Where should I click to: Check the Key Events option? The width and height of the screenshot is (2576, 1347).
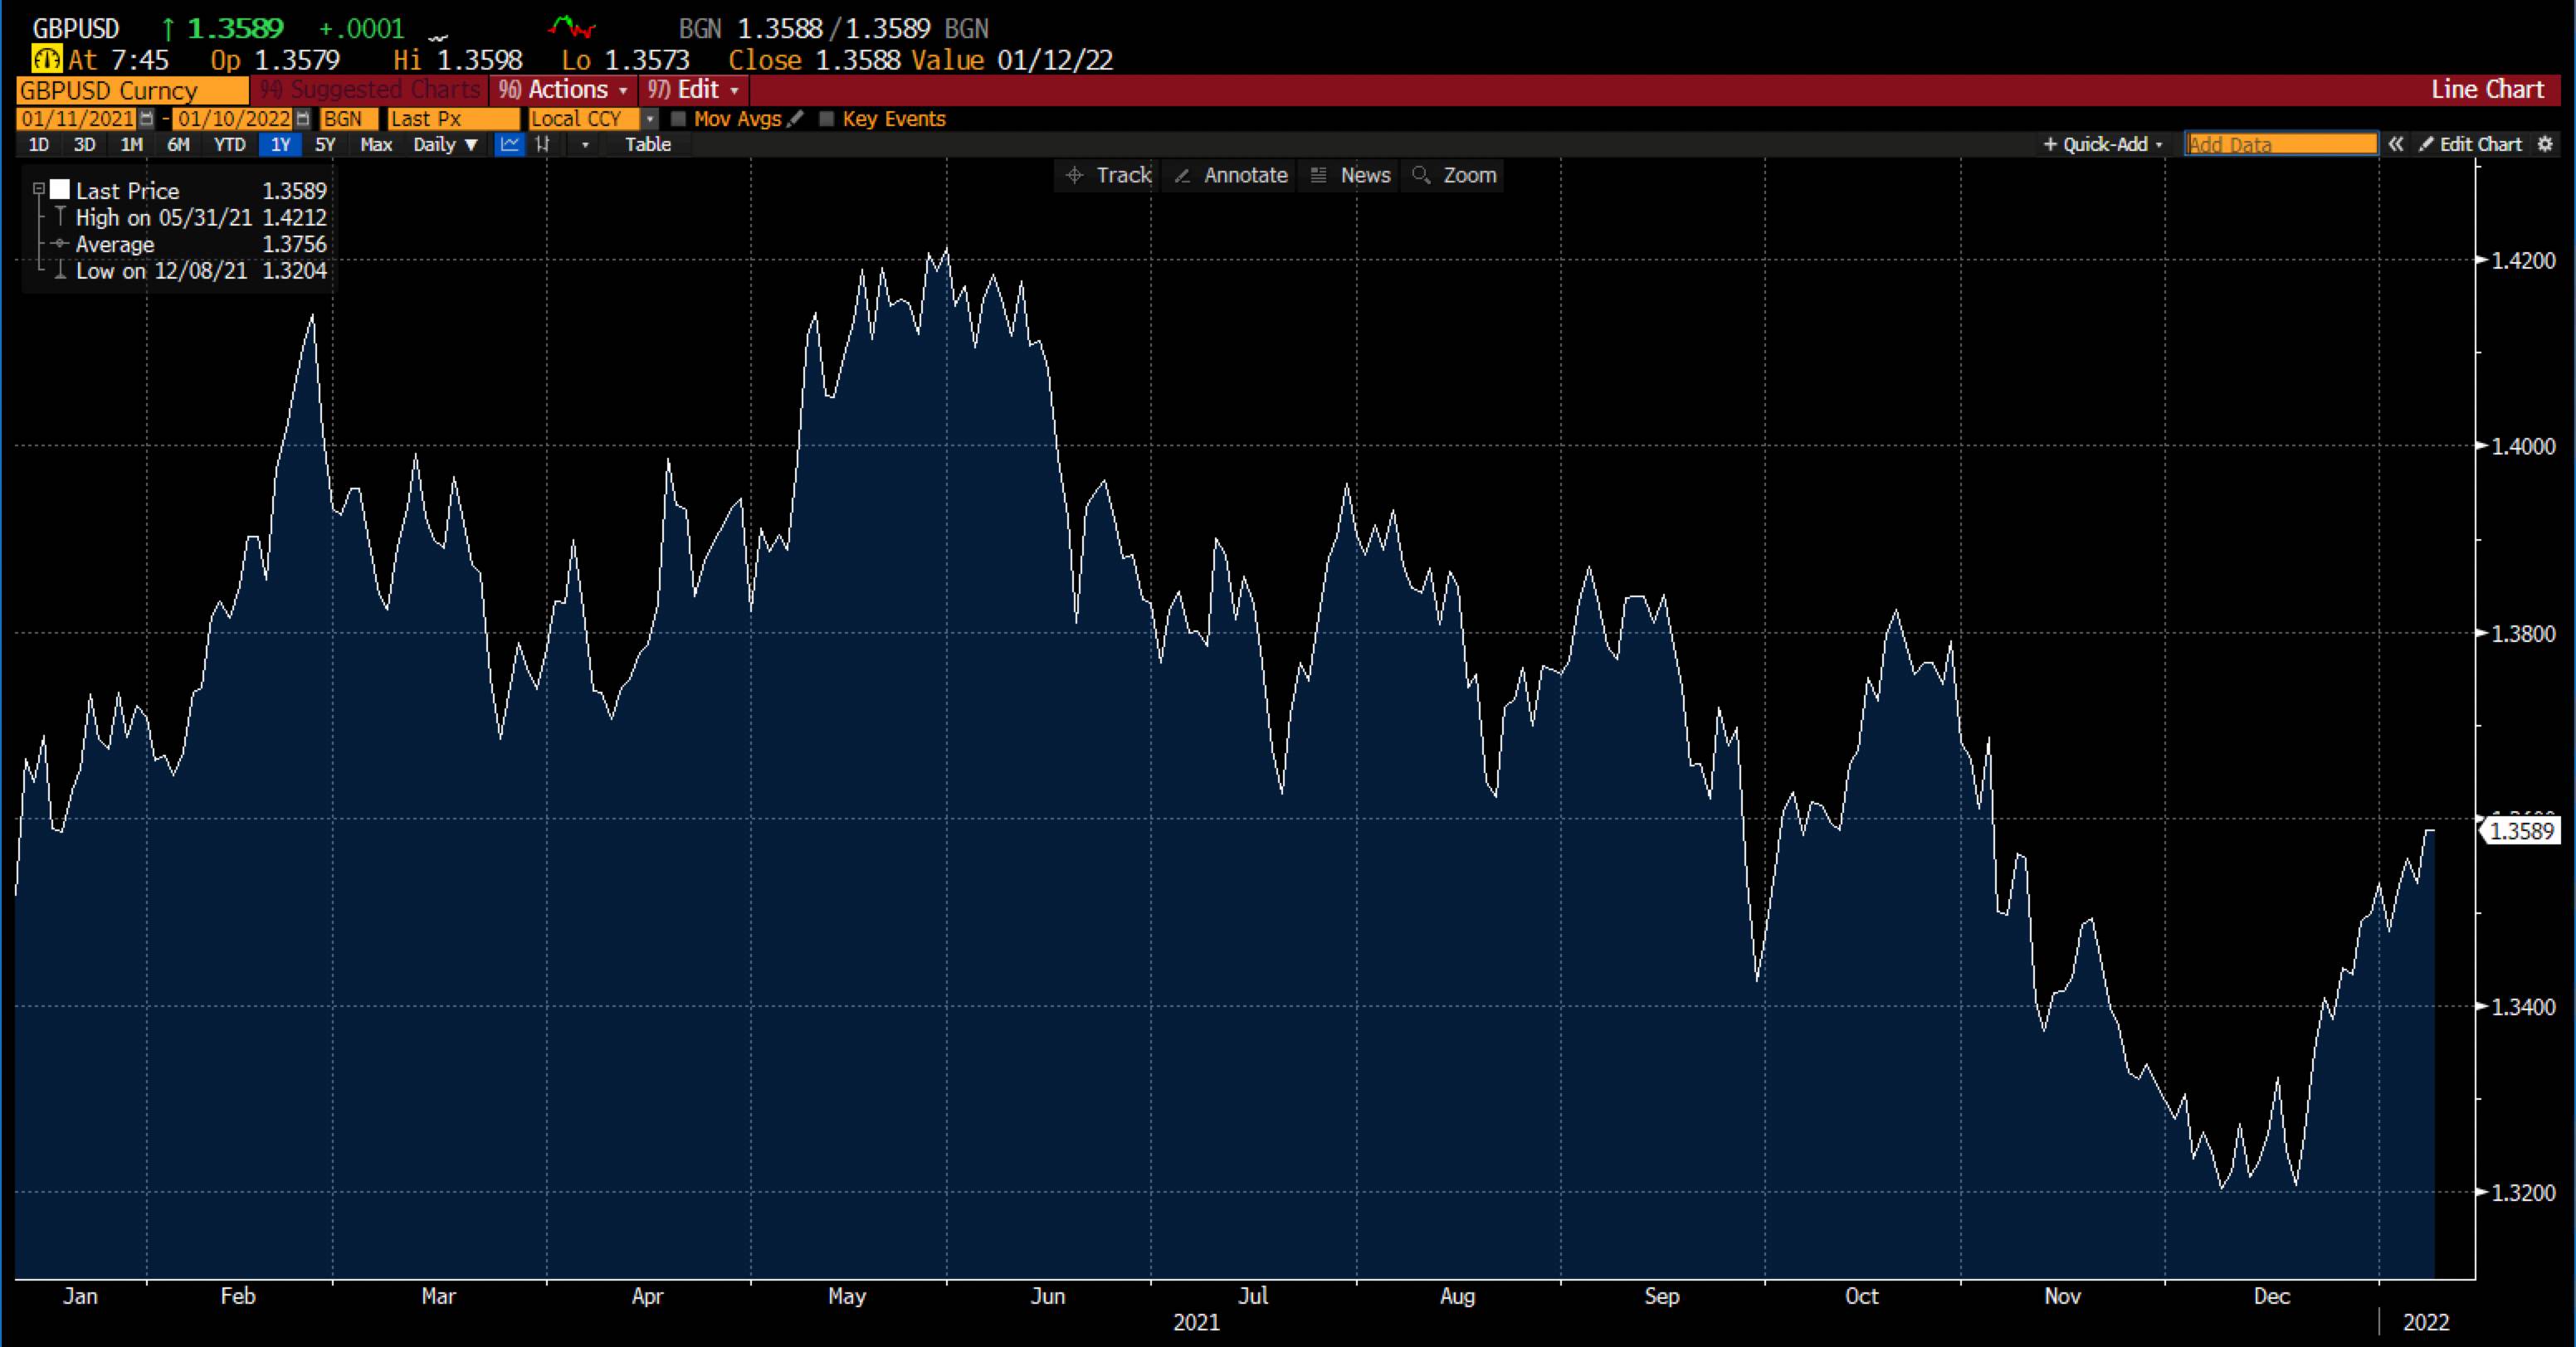click(826, 119)
